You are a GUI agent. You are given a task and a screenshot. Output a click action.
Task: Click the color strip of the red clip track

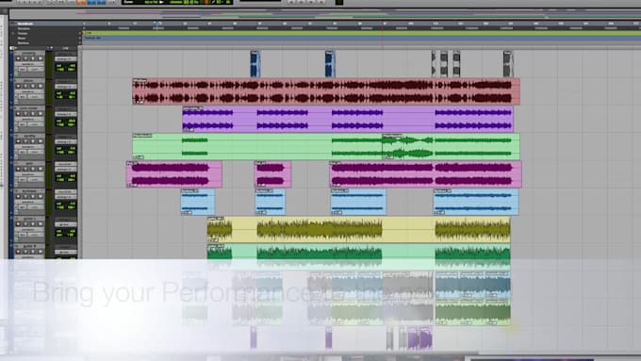pyautogui.click(x=11, y=92)
